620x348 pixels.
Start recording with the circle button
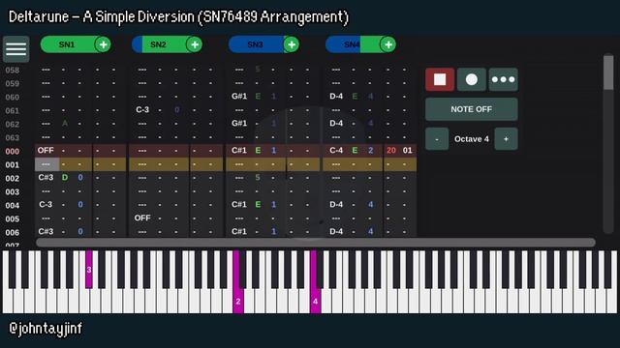click(472, 79)
